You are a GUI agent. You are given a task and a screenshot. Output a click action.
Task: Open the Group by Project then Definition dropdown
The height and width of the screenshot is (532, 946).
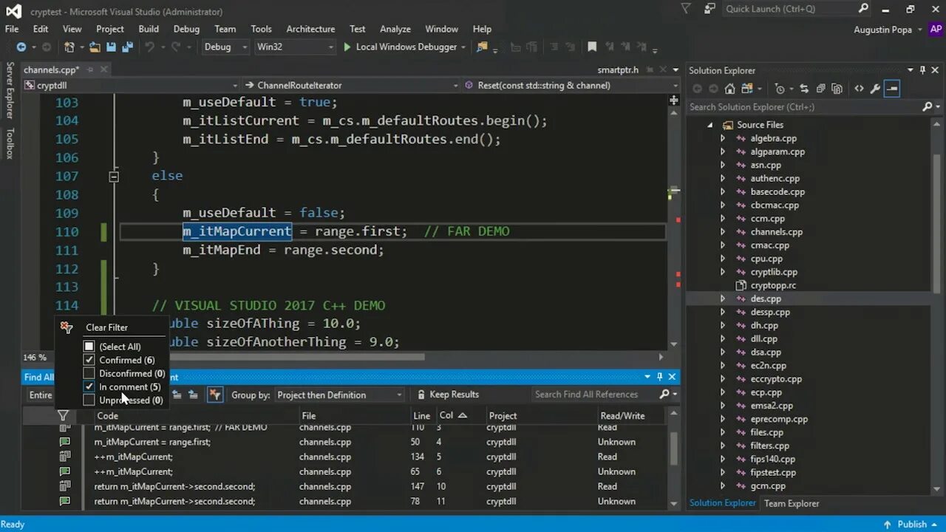[339, 395]
